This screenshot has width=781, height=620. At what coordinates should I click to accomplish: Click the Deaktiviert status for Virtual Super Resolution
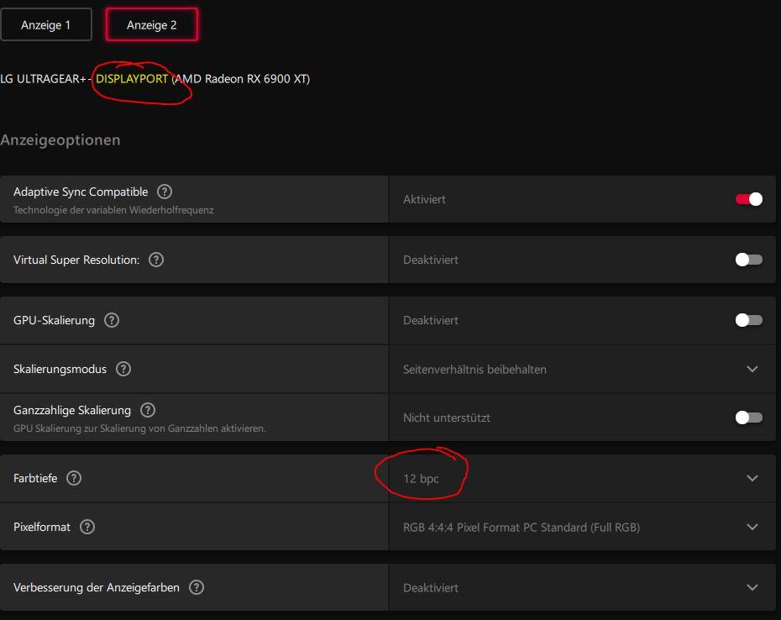pyautogui.click(x=431, y=260)
